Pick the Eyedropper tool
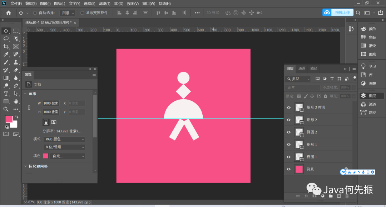This screenshot has width=386, height=207. pyautogui.click(x=6, y=54)
